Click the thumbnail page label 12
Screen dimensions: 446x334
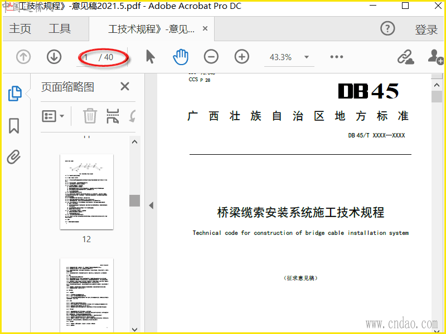pos(86,239)
